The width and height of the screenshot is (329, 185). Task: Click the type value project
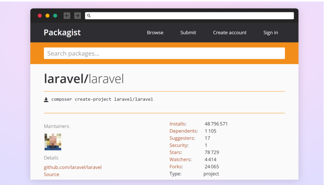(x=211, y=174)
